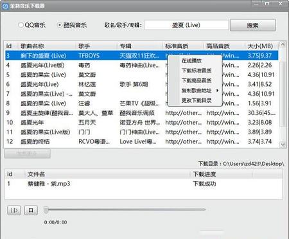Select the 酷我音乐 radio button

tap(60, 25)
